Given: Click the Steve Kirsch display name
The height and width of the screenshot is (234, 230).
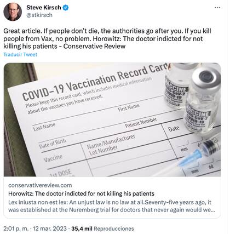Looking at the screenshot, I should 44,8.
